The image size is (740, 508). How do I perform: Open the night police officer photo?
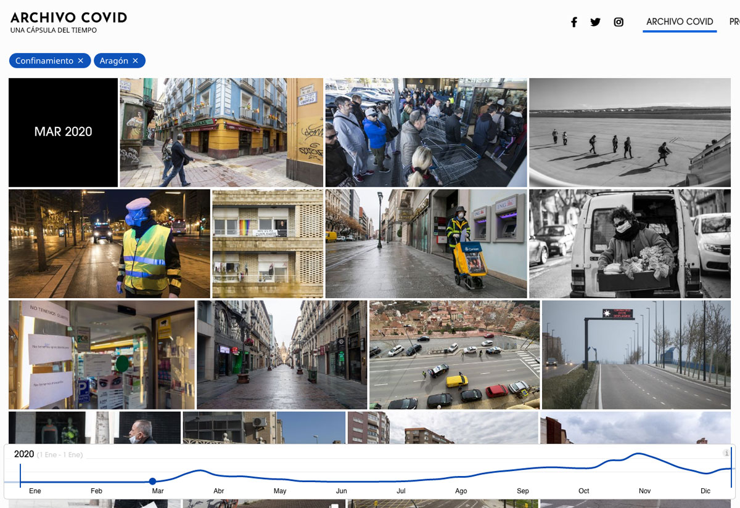[109, 243]
